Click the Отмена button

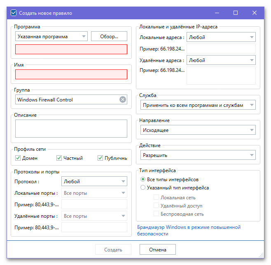pos(158,249)
